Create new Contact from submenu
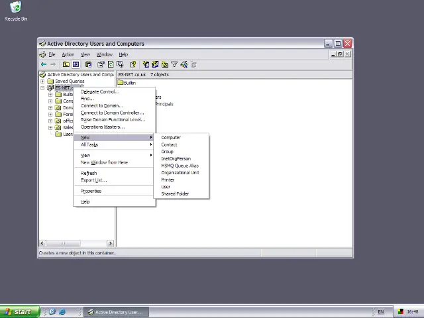424x318 pixels. tap(181, 144)
